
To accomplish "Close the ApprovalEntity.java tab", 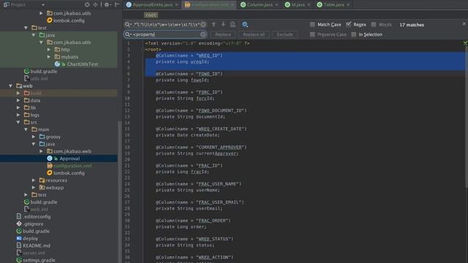I will tap(177, 5).
